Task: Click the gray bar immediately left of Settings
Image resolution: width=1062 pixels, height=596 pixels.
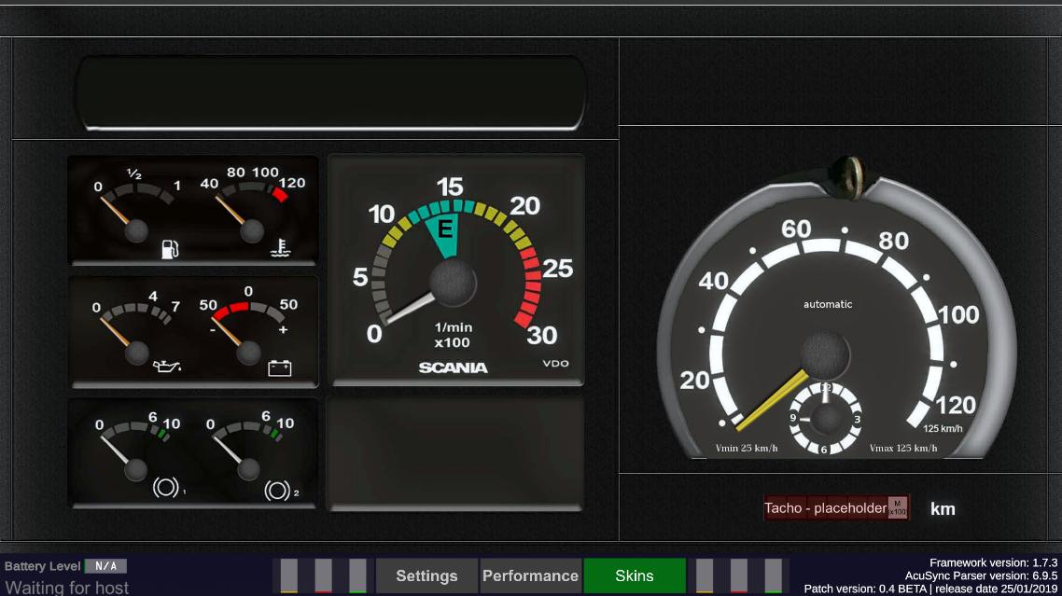Action: point(358,575)
